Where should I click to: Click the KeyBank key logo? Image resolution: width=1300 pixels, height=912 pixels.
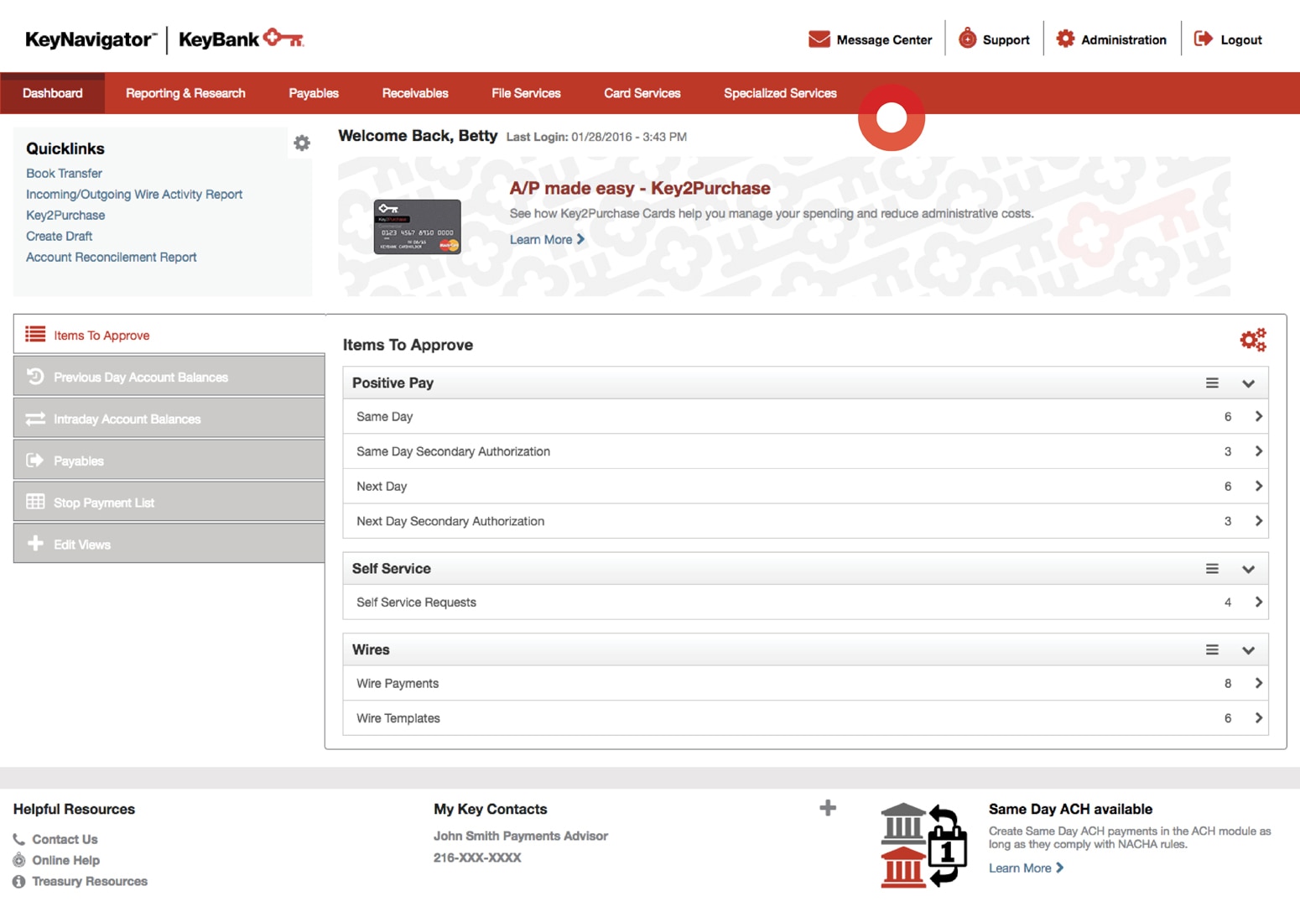point(283,38)
